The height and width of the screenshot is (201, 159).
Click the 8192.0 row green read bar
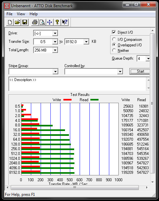(48, 173)
